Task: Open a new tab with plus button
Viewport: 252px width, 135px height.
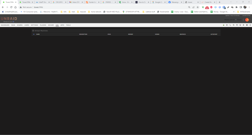Action: [x=219, y=2]
